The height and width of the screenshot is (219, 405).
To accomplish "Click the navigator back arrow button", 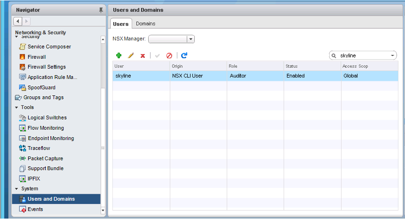I will coord(18,21).
